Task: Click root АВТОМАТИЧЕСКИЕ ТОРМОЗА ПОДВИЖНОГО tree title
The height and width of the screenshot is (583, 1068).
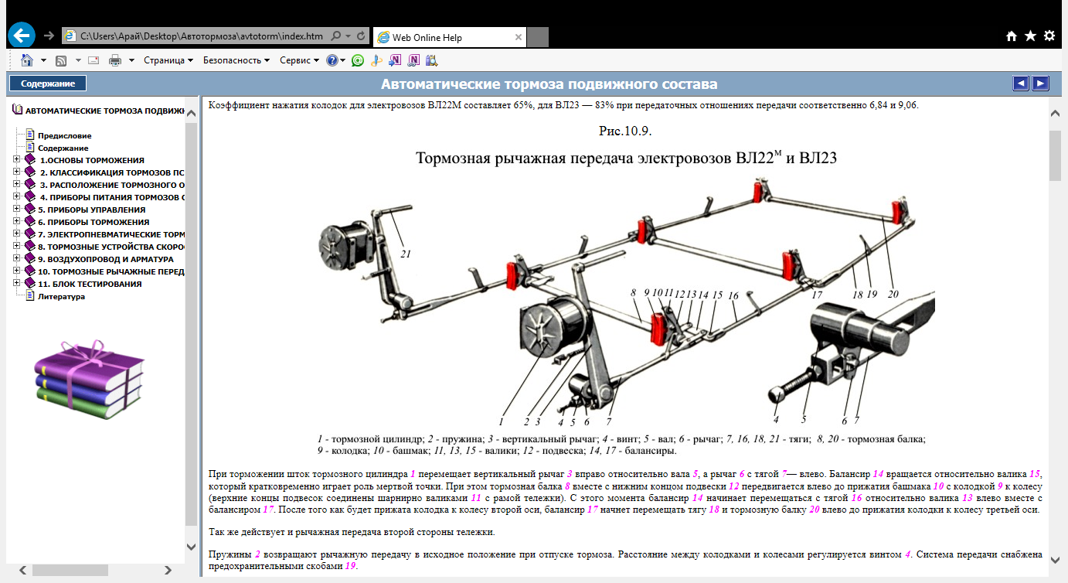Action: pos(105,111)
